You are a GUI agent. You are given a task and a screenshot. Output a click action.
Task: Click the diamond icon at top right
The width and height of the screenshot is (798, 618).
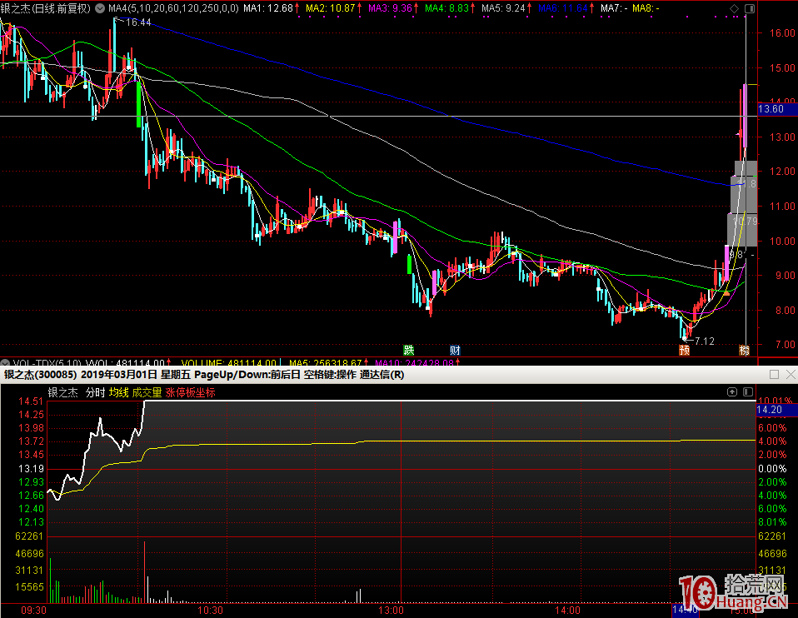(734, 8)
